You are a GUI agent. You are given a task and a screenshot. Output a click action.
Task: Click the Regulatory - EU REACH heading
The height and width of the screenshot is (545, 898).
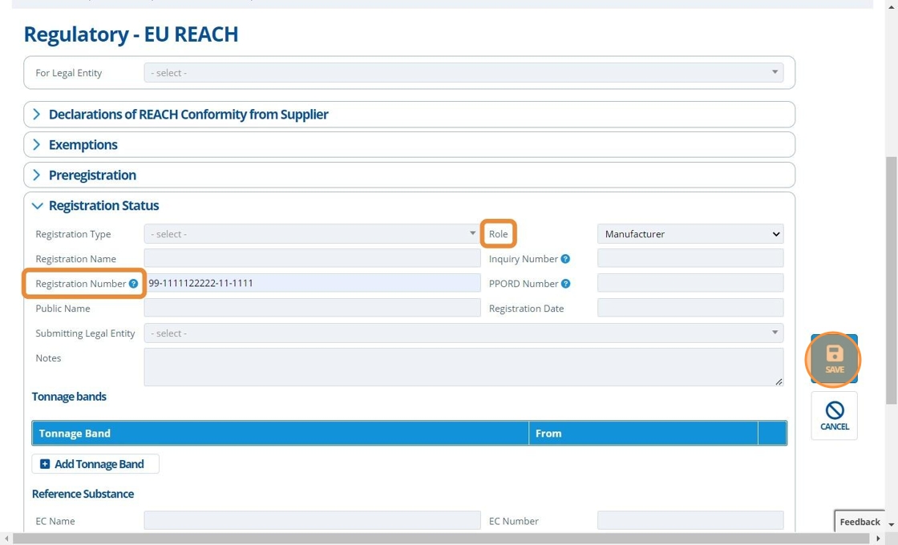click(131, 34)
